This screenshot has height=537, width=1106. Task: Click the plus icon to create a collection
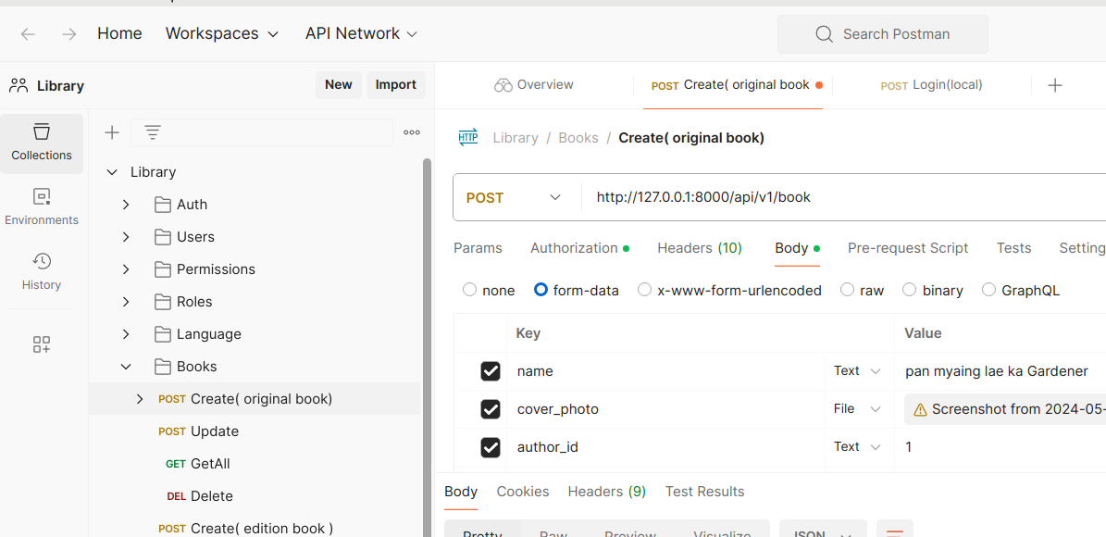[x=112, y=132]
